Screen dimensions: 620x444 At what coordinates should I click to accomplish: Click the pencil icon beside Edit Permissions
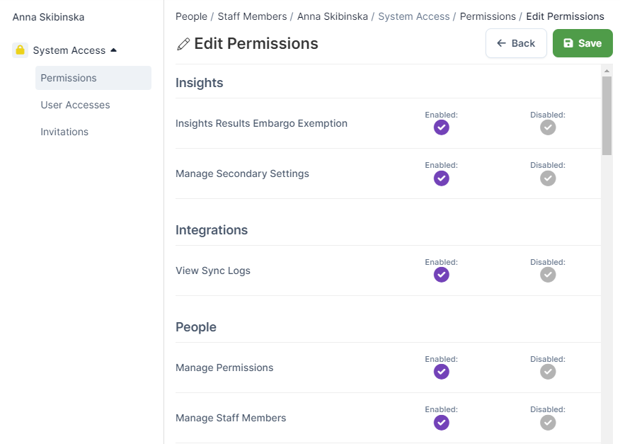[x=183, y=44]
